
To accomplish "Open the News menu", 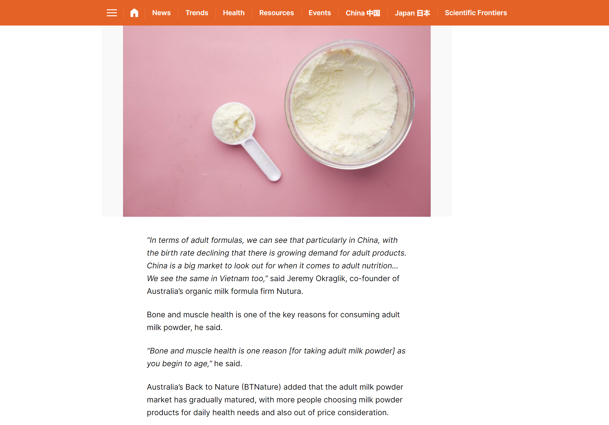I will (x=161, y=13).
